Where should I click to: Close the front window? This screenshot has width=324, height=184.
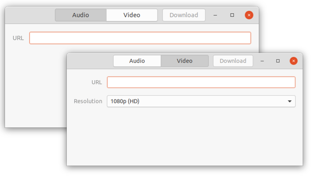click(x=294, y=61)
